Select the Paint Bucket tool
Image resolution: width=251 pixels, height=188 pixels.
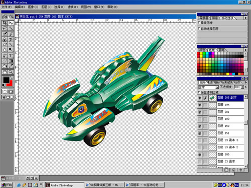click(x=5, y=66)
